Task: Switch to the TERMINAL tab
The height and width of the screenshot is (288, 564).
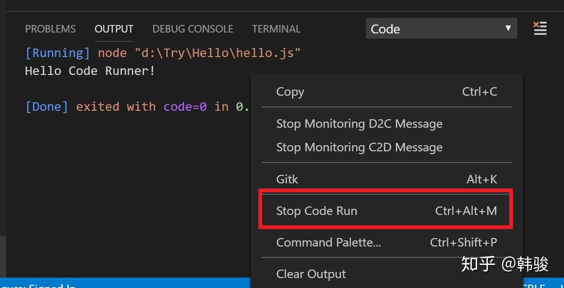Action: click(x=276, y=29)
